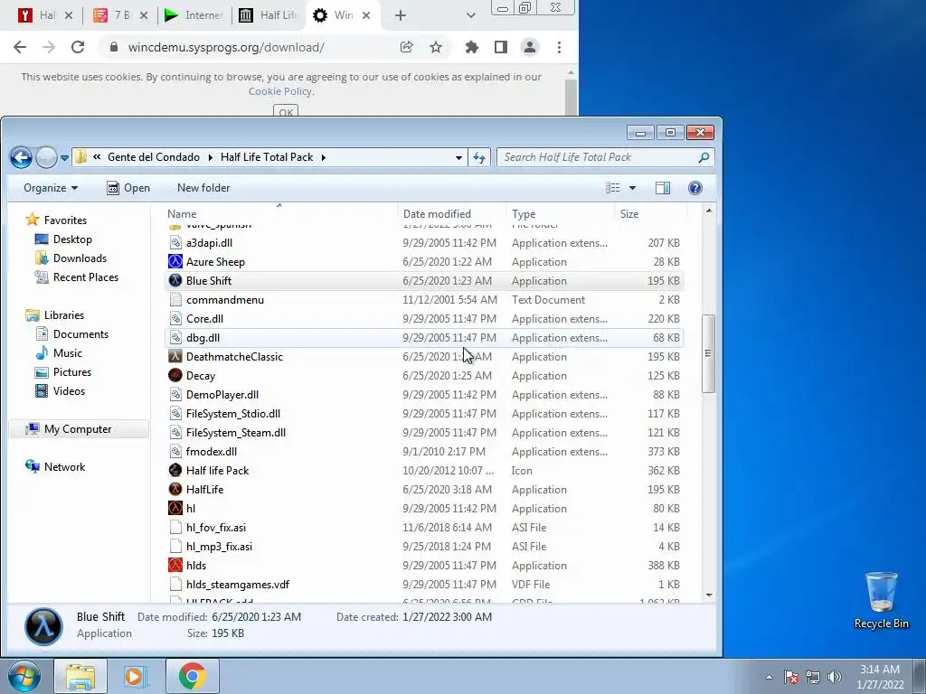The width and height of the screenshot is (926, 694).
Task: Open Windows Media Player from the taskbar
Action: [x=135, y=676]
